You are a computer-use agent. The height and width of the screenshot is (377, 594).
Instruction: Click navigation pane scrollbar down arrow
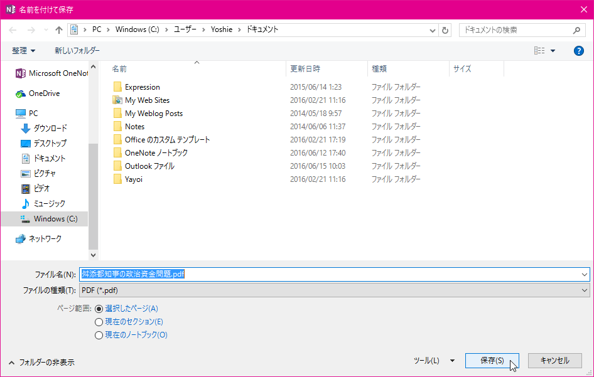[93, 255]
